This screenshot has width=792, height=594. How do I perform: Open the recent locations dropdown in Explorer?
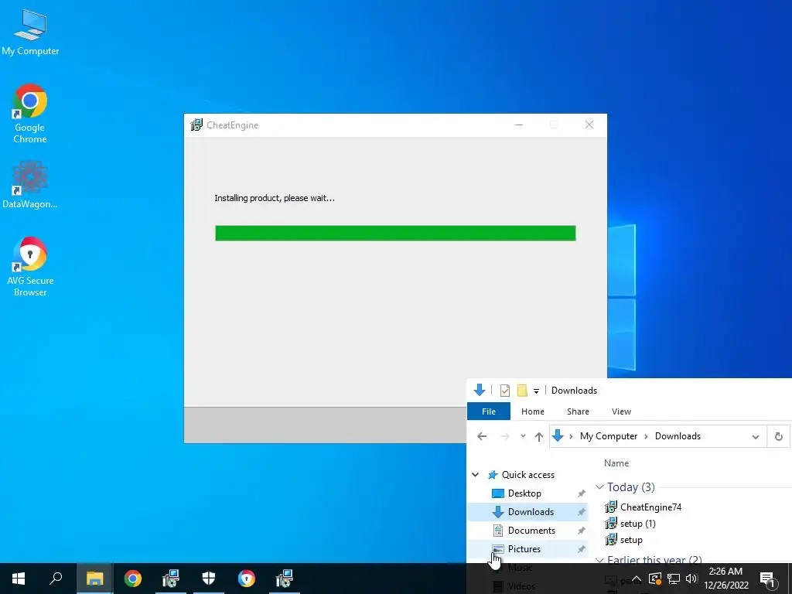click(523, 436)
